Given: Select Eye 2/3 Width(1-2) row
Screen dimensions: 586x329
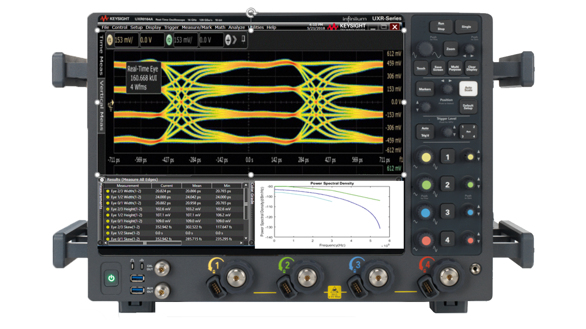Looking at the screenshot, I should click(174, 191).
